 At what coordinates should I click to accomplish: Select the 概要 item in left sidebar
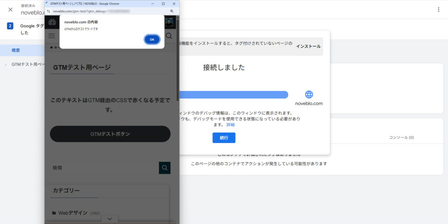pyautogui.click(x=16, y=50)
